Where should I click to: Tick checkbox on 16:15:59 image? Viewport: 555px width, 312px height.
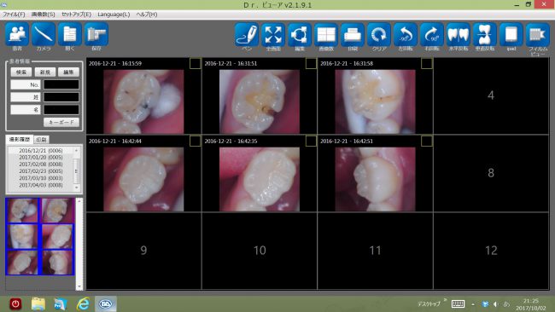pyautogui.click(x=195, y=63)
